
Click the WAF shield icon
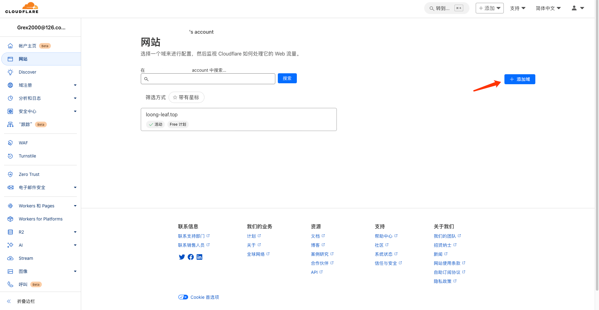tap(10, 143)
